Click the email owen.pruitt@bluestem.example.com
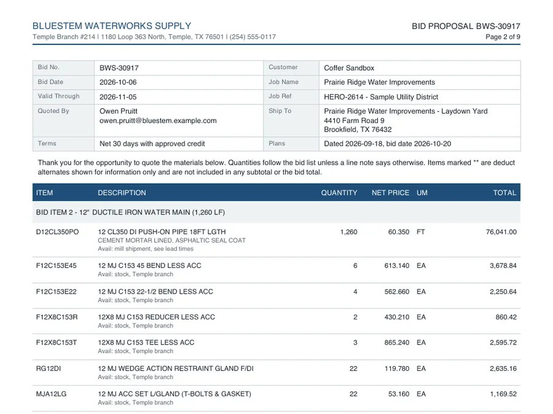This screenshot has height=414, width=553. 158,120
